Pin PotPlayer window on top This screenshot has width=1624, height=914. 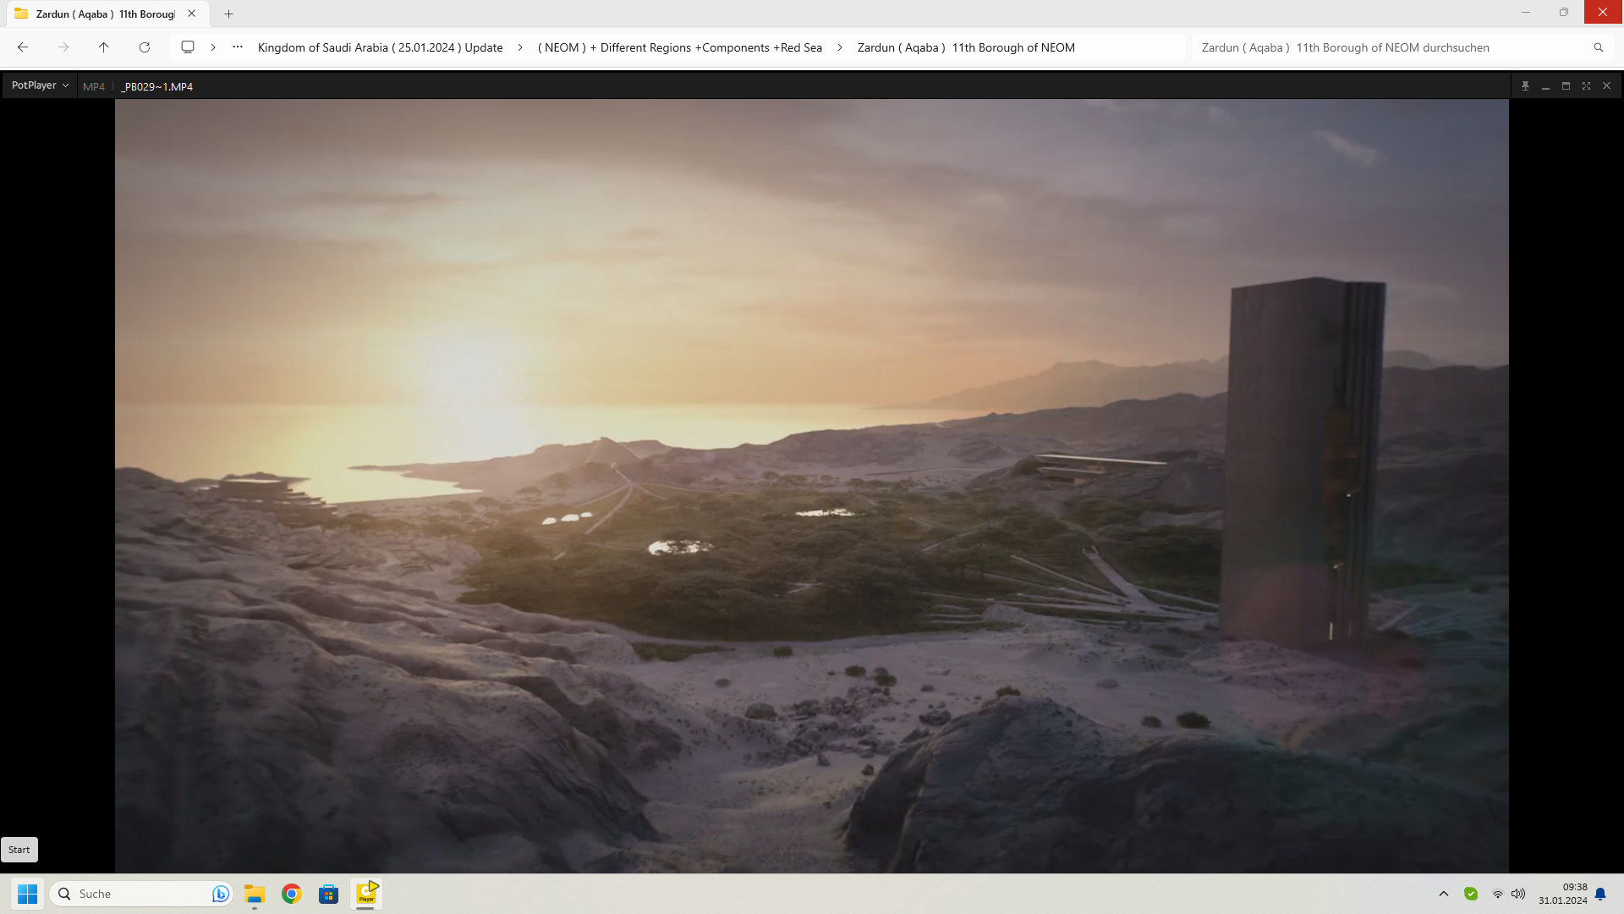point(1525,86)
